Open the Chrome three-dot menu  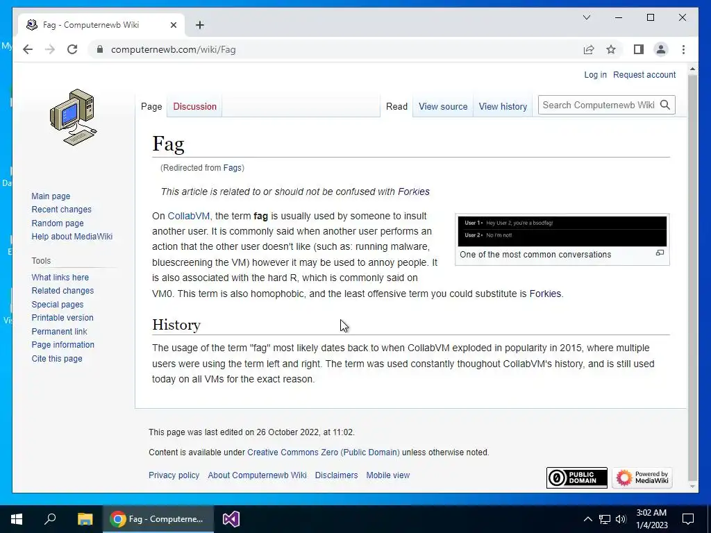coord(683,49)
